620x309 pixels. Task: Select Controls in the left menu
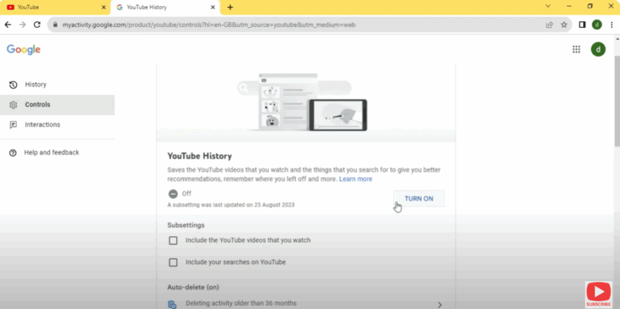tap(58, 105)
